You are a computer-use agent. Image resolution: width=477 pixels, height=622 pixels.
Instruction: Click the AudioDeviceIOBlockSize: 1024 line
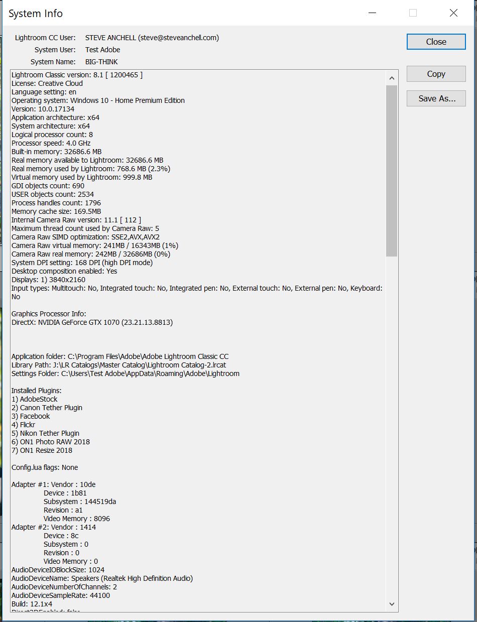[58, 570]
